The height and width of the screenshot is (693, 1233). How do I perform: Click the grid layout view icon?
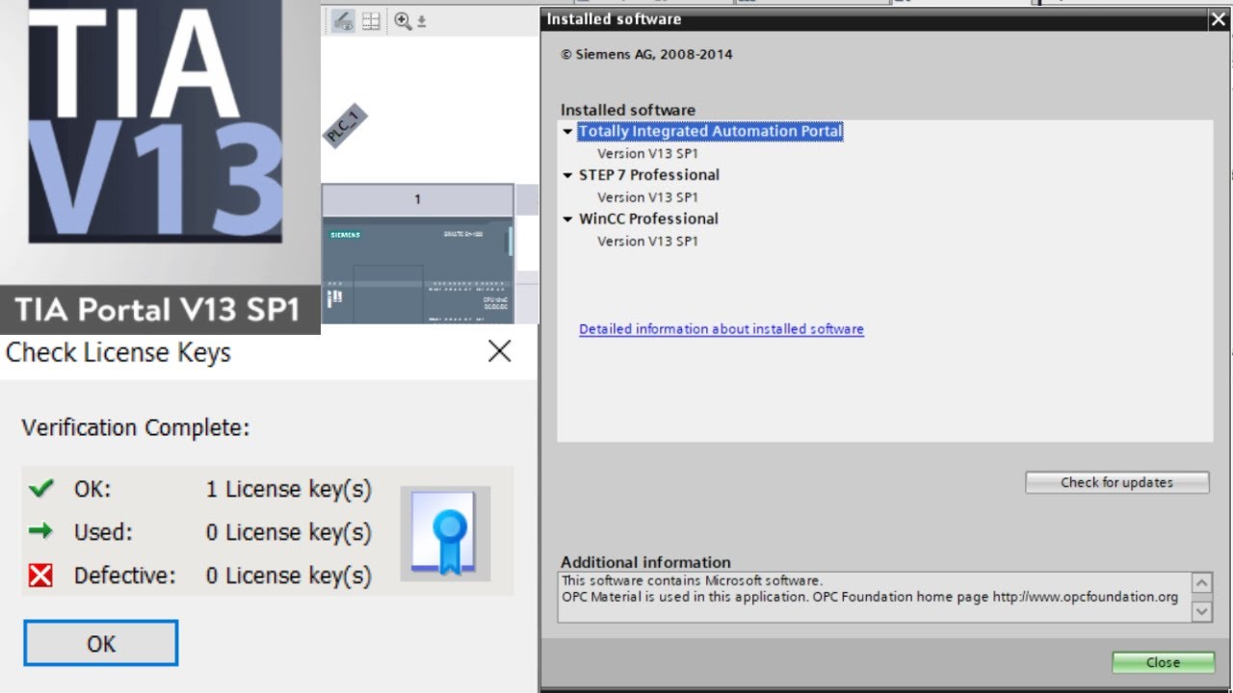click(371, 21)
